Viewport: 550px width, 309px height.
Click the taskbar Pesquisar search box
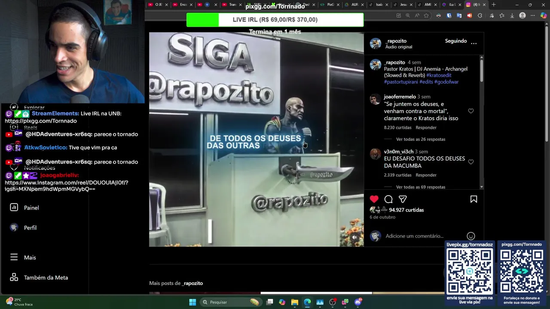click(x=231, y=302)
